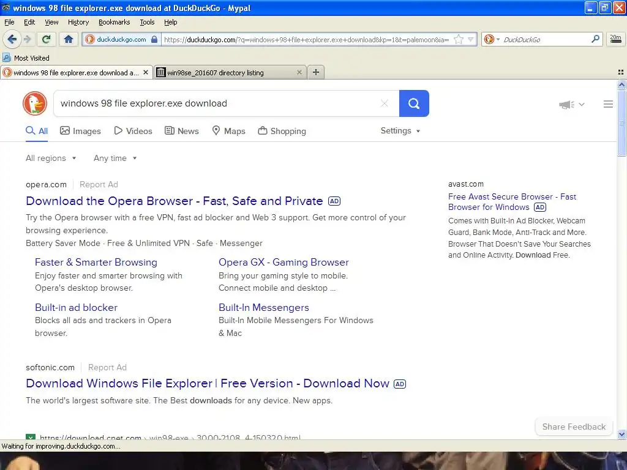Screen dimensions: 627x470
Task: Click Report Ad next to opera.com
Action: pyautogui.click(x=99, y=185)
